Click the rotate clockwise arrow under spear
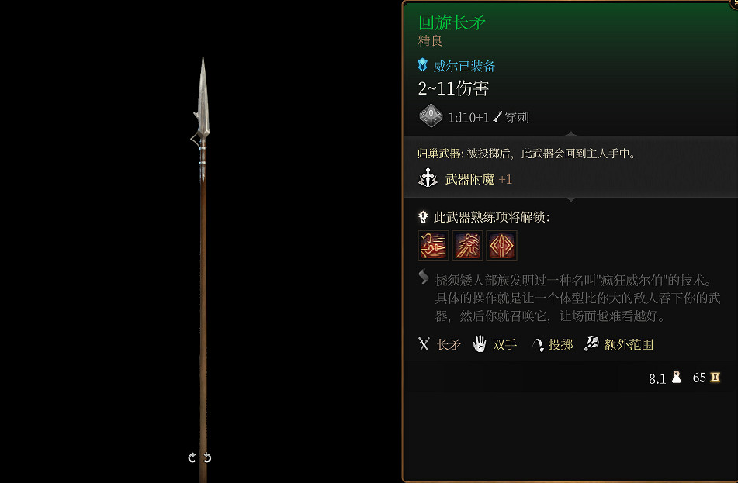Image resolution: width=738 pixels, height=483 pixels. pos(207,457)
